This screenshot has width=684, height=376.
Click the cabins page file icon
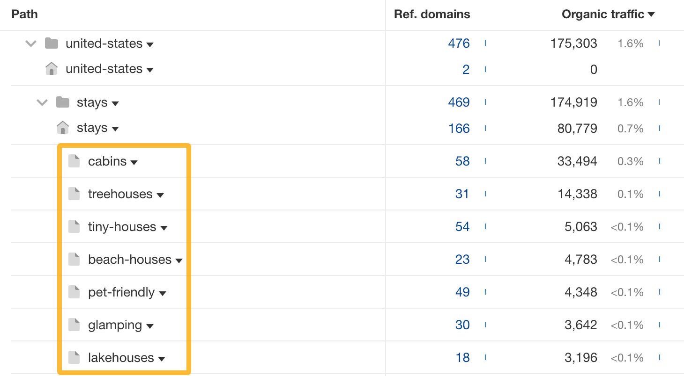(x=74, y=161)
